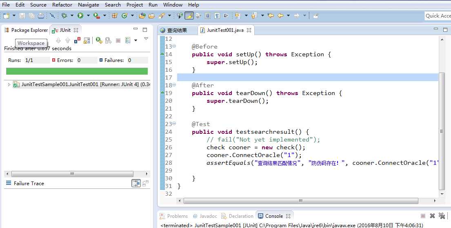The image size is (451, 228).
Task: Open the Test Run History dropdown arrow
Action: 136,40
